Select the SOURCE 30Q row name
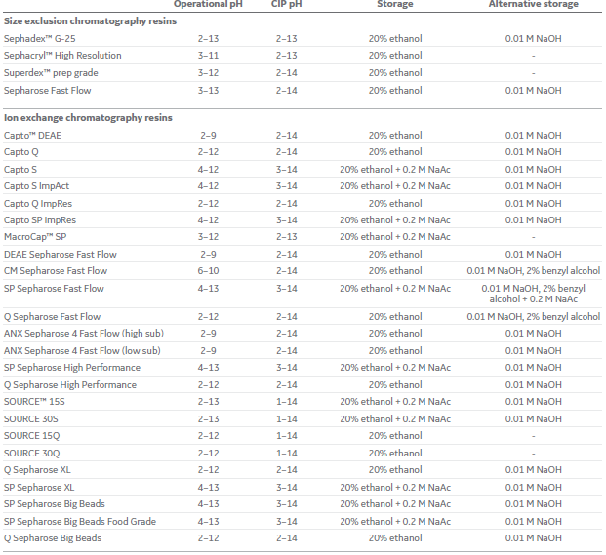This screenshot has height=555, width=606. 31,454
